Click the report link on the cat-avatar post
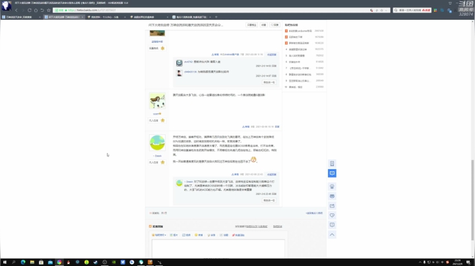Viewport: 475px width, 266px height. 245,126
